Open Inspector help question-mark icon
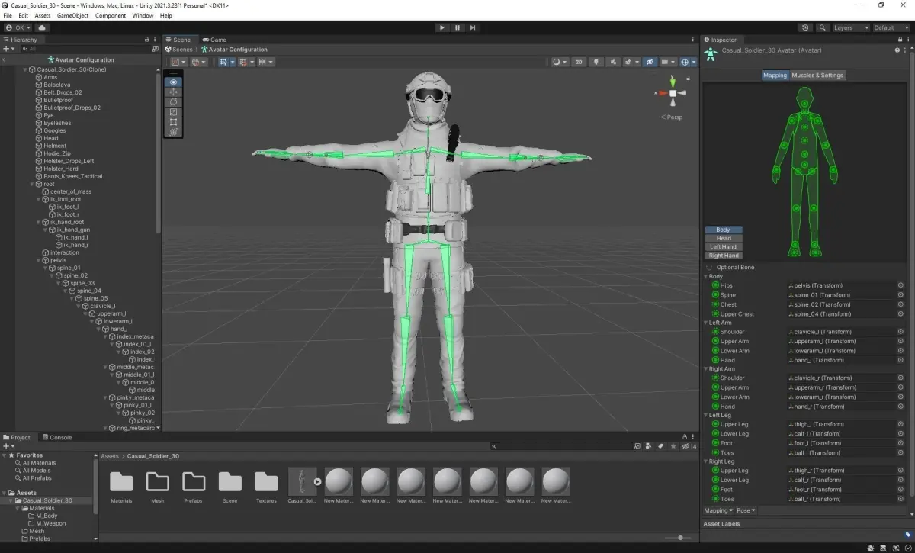This screenshot has width=915, height=553. [x=897, y=50]
